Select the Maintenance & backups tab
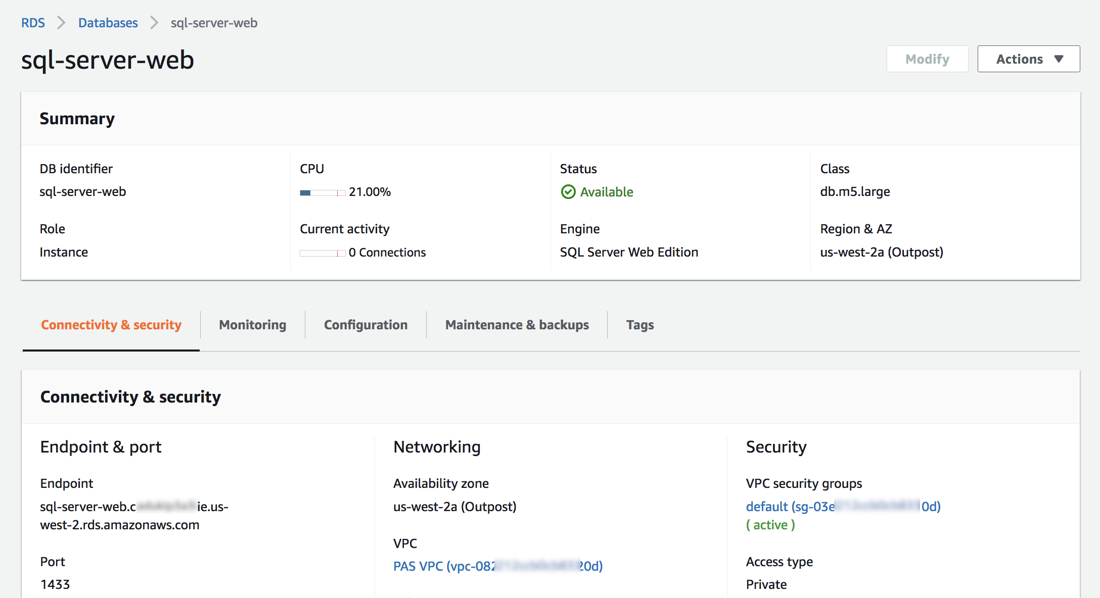 [x=517, y=325]
